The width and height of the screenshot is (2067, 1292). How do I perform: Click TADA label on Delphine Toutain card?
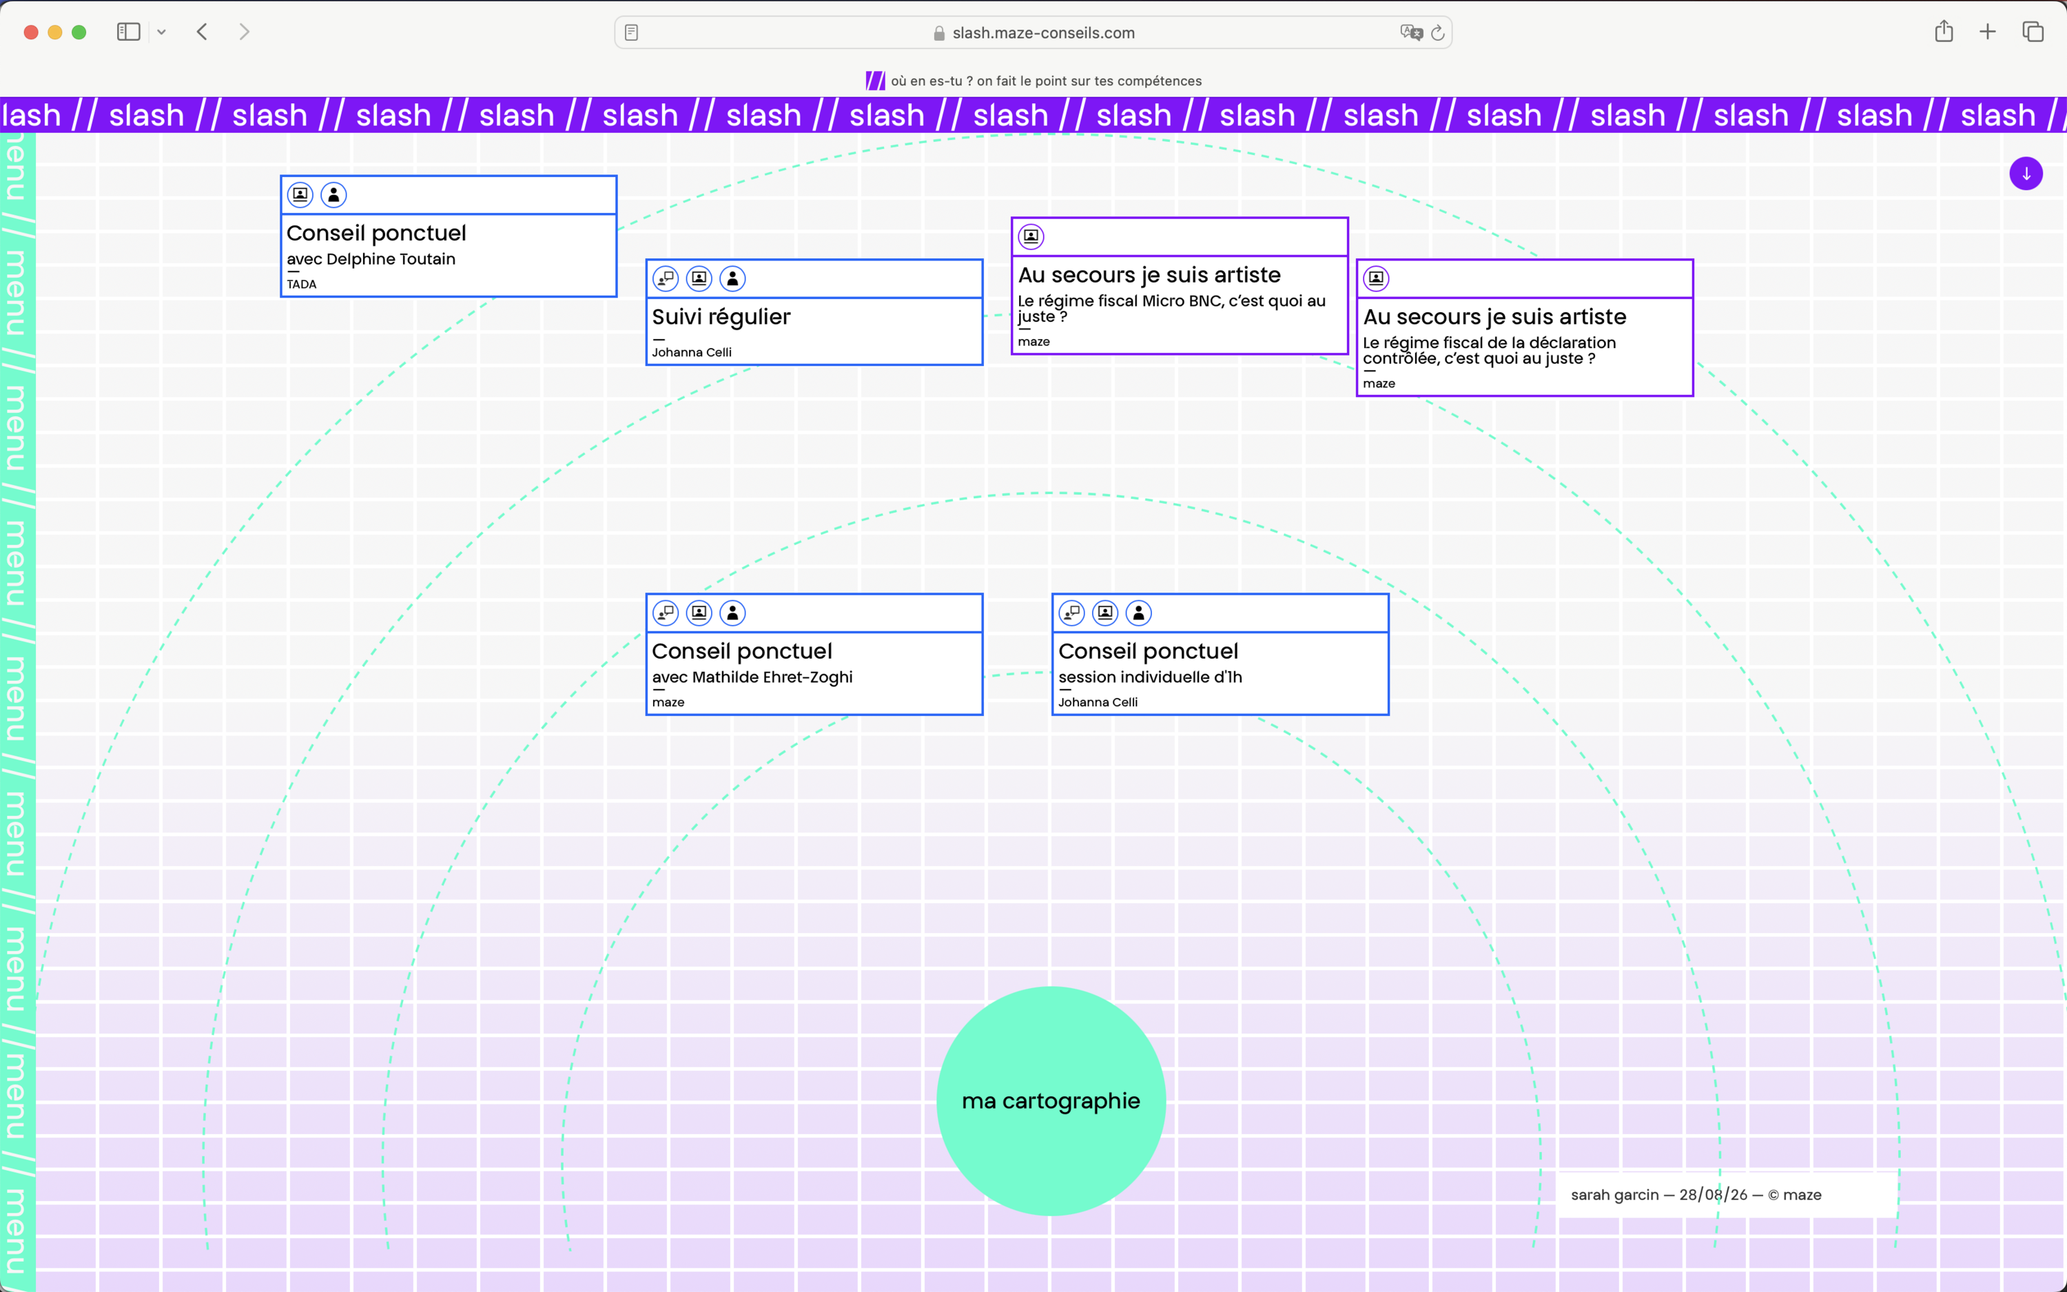coord(302,285)
